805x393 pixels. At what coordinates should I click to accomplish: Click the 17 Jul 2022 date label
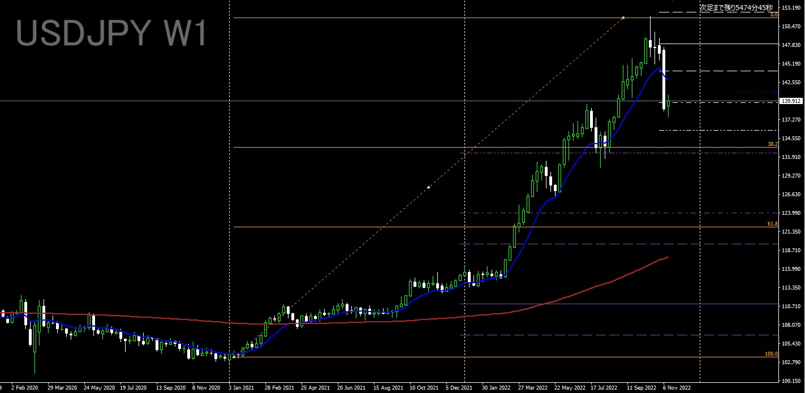tap(604, 388)
